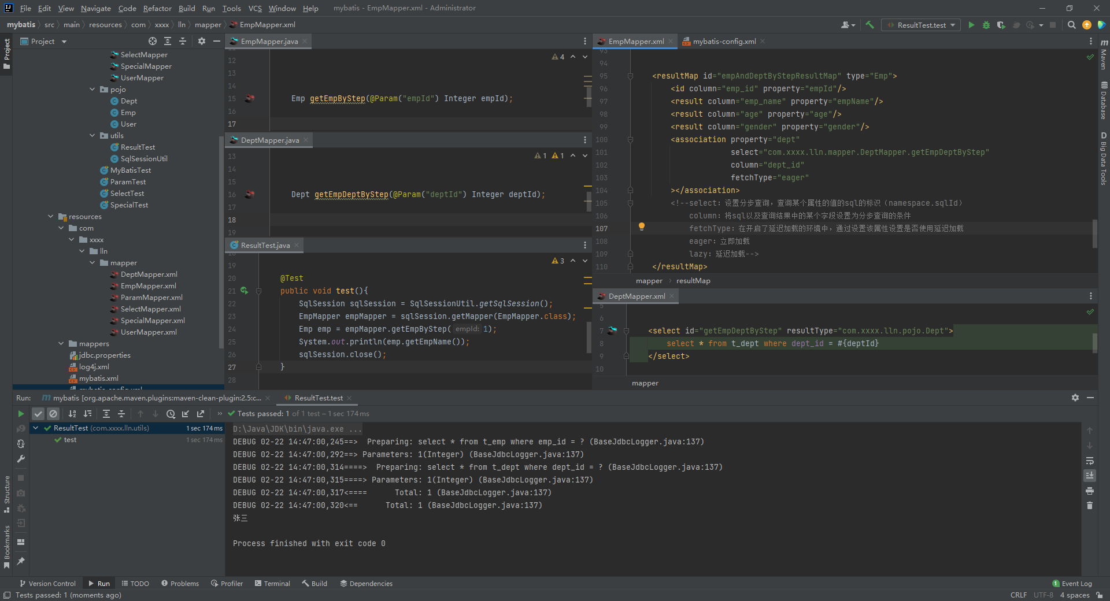Toggle show passed tests checkmark

click(38, 414)
